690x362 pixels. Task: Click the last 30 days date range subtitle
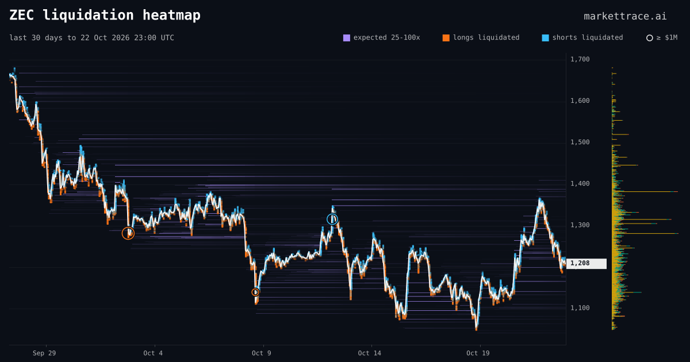(91, 37)
